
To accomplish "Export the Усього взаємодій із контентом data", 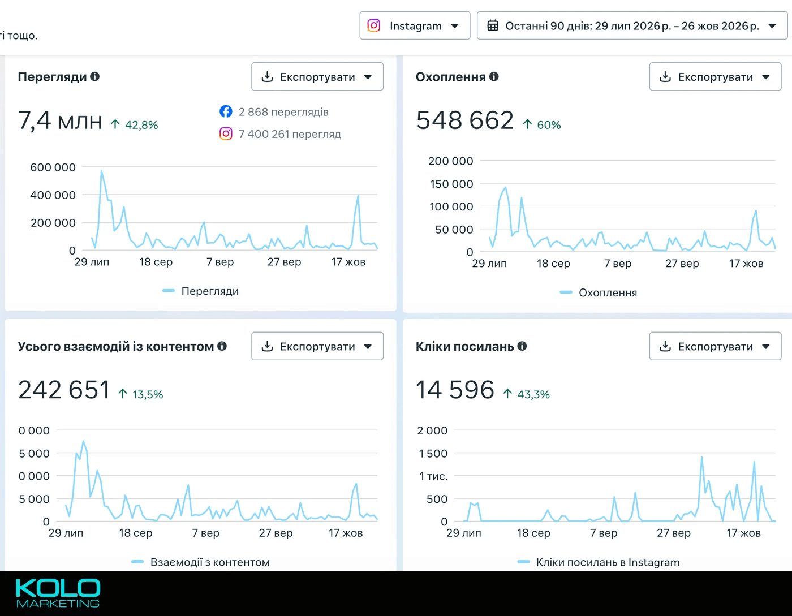I will 317,346.
